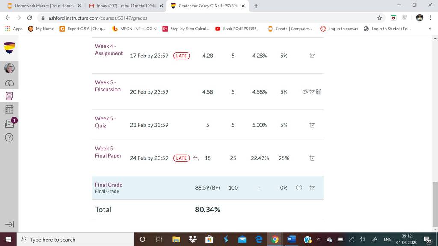This screenshot has height=246, width=438.
Task: Reload the grades page
Action: (x=30, y=18)
